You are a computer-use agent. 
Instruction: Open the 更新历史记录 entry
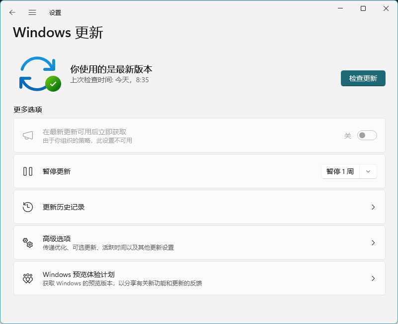(x=64, y=207)
